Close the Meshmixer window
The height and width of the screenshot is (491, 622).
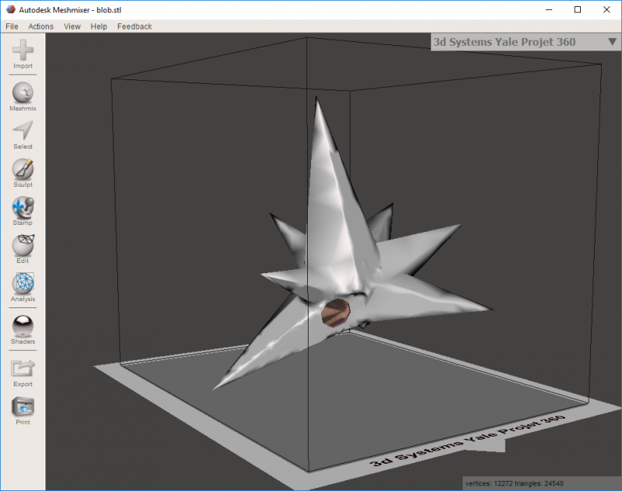(x=606, y=9)
